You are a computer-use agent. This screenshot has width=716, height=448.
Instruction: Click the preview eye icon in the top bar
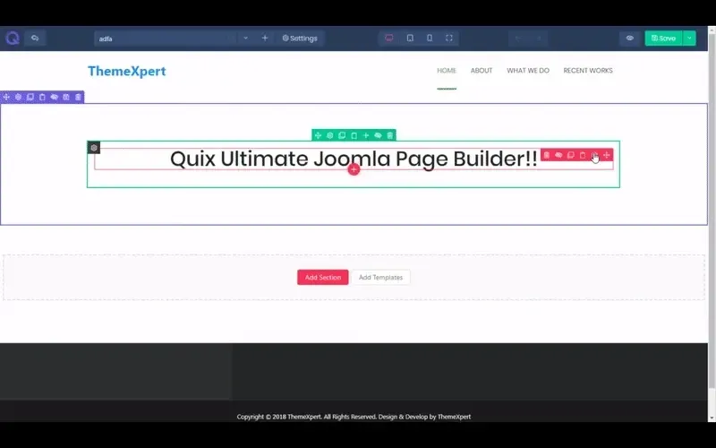point(630,38)
